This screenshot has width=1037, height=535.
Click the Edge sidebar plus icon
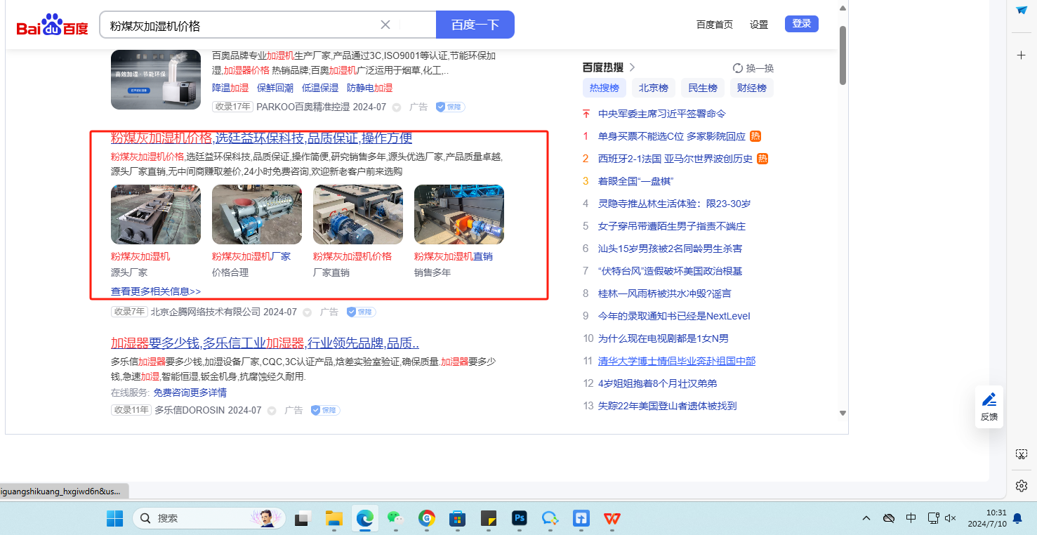tap(1022, 55)
